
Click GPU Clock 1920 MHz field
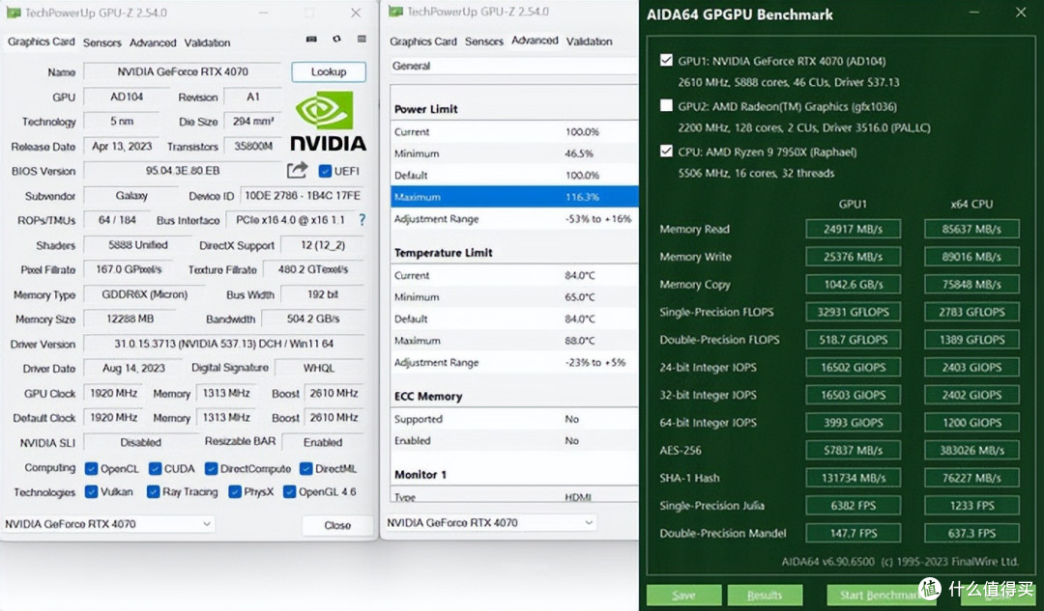[x=114, y=394]
